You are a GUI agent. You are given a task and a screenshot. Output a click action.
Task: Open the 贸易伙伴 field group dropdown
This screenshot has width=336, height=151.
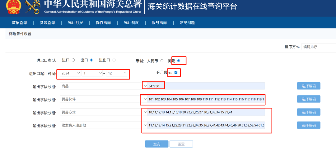pyautogui.click(x=104, y=99)
